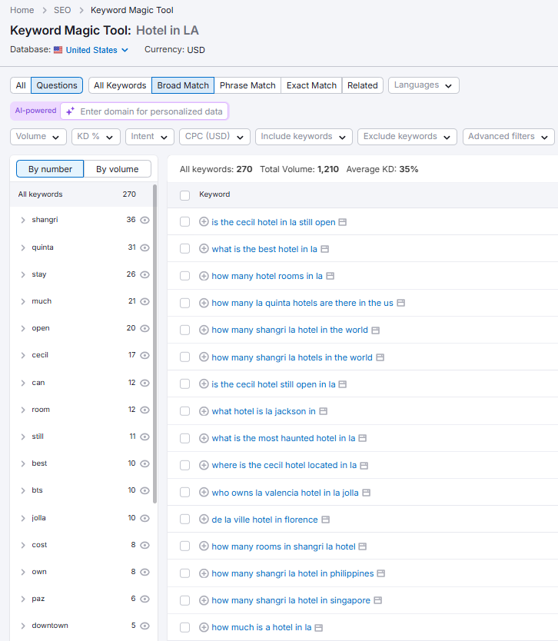Open keyword 'what is the most haunted hotel in la'

click(x=284, y=438)
